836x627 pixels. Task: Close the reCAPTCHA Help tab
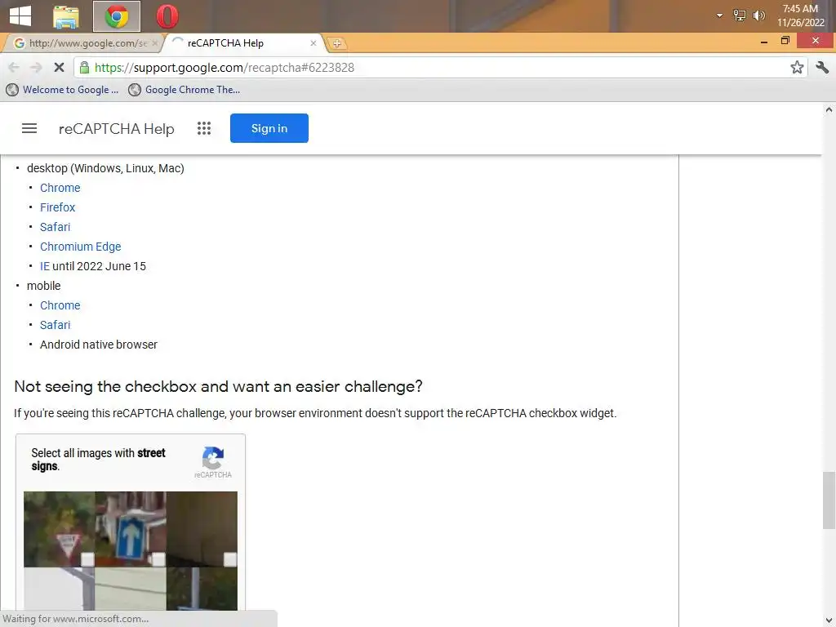click(x=313, y=43)
